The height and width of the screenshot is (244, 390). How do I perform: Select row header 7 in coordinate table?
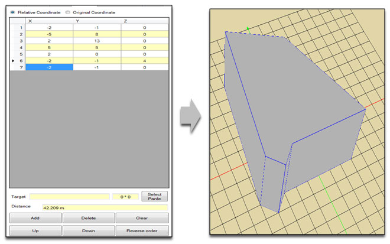(x=18, y=67)
